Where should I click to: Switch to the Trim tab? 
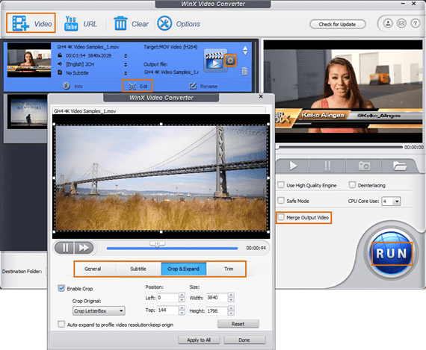(229, 269)
